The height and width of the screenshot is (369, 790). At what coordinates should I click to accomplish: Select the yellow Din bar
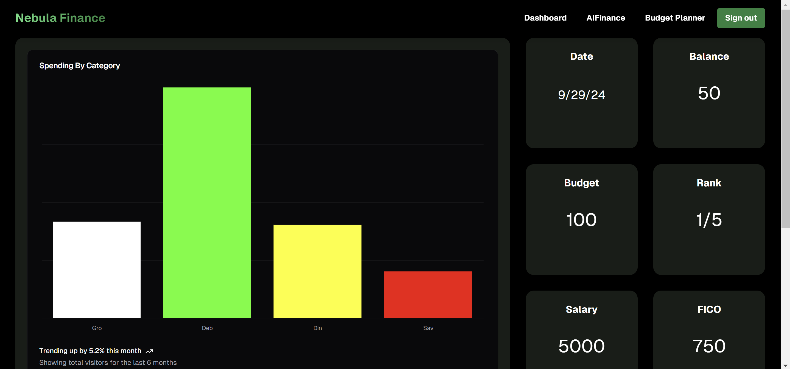pyautogui.click(x=317, y=271)
